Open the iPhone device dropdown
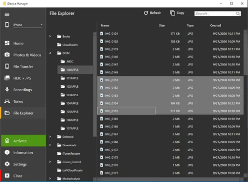Viewport: 248px width, 182px height. (28, 25)
